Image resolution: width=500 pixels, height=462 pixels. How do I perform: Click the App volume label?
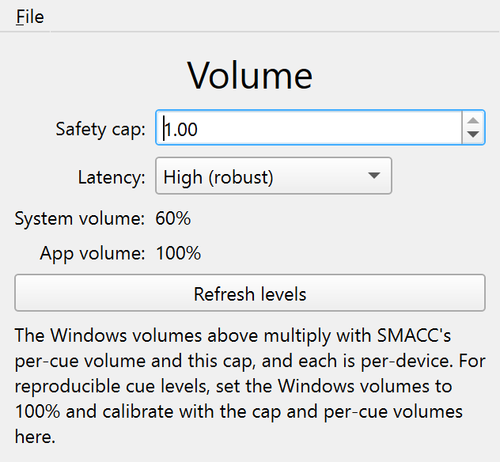(93, 253)
